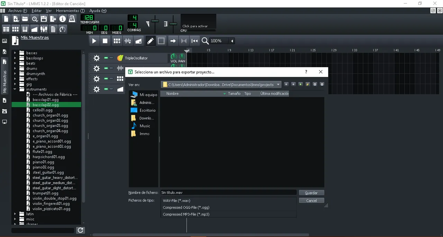Toggle auto-scrolling arrow button
The height and width of the screenshot is (237, 443).
tap(173, 41)
